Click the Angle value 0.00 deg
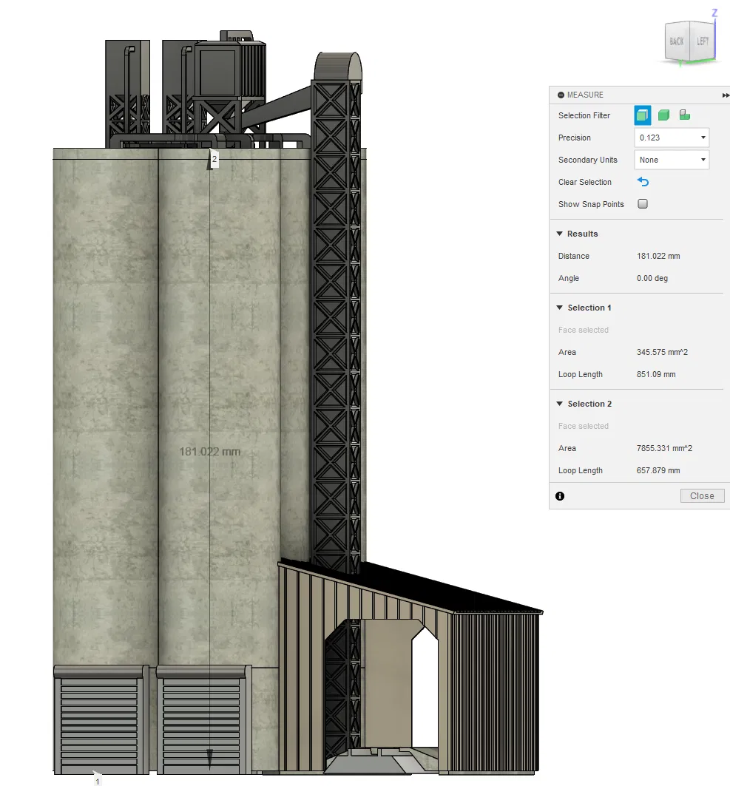The height and width of the screenshot is (786, 730). click(652, 278)
